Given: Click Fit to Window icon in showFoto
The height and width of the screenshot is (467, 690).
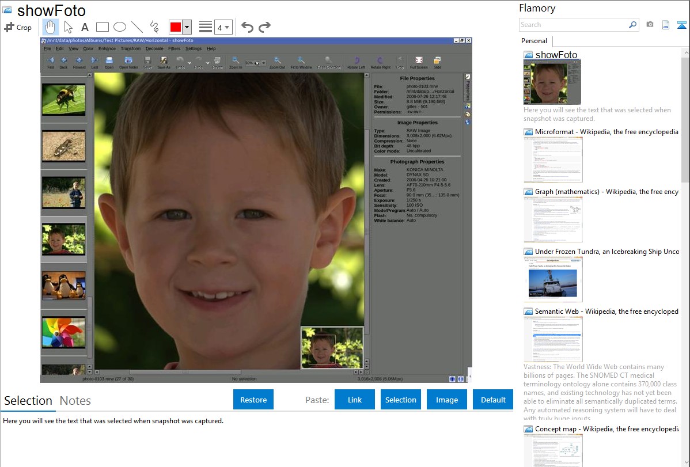Looking at the screenshot, I should pyautogui.click(x=301, y=63).
